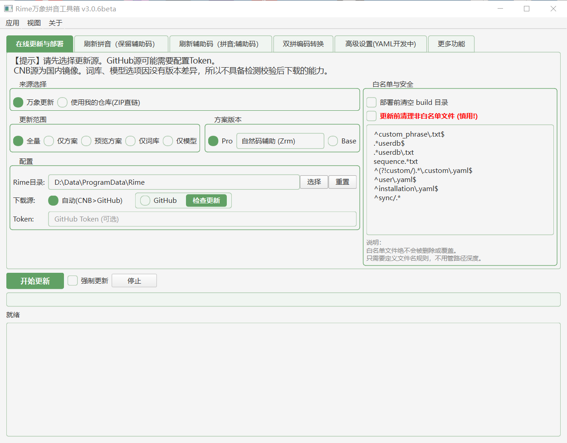Viewport: 567px width, 443px height.
Task: Select 万象更新 source option
Action: 34,103
